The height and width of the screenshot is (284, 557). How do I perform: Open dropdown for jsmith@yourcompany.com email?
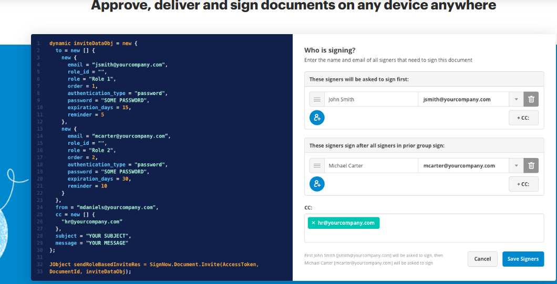click(516, 99)
